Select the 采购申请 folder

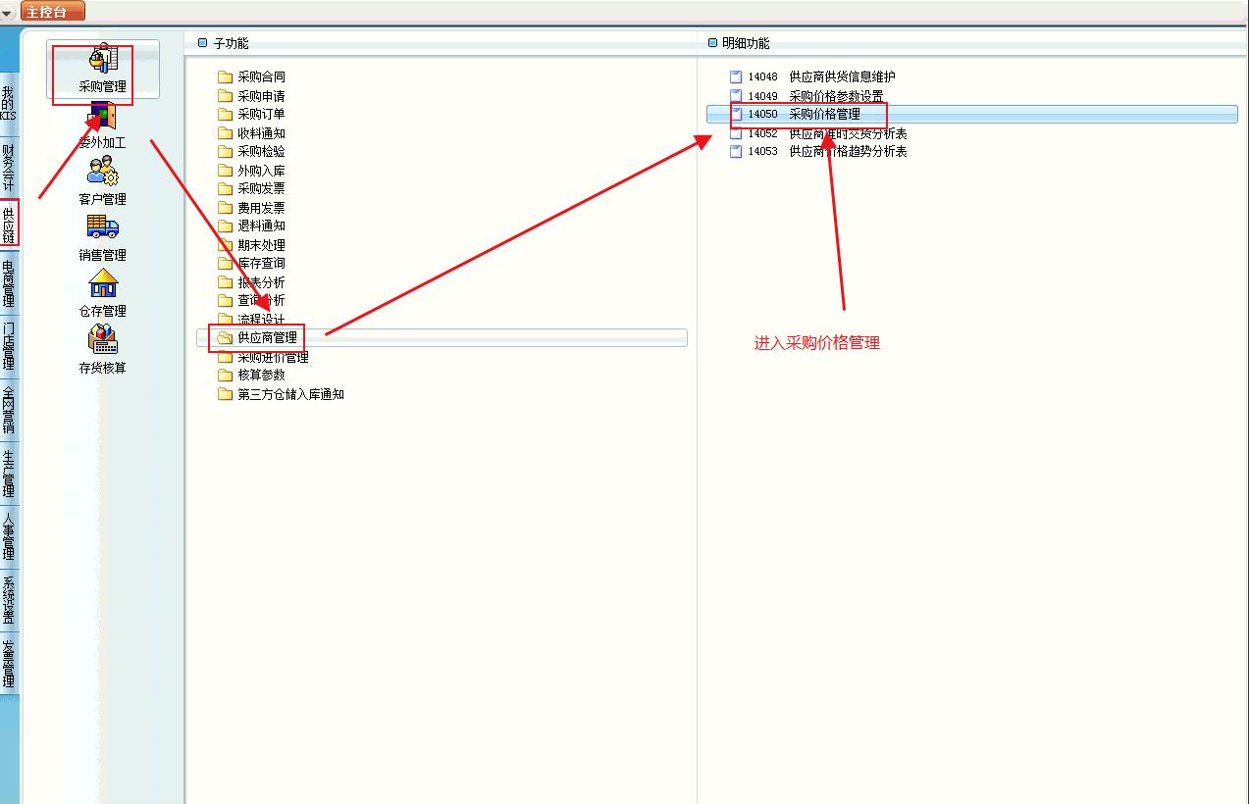click(x=251, y=96)
